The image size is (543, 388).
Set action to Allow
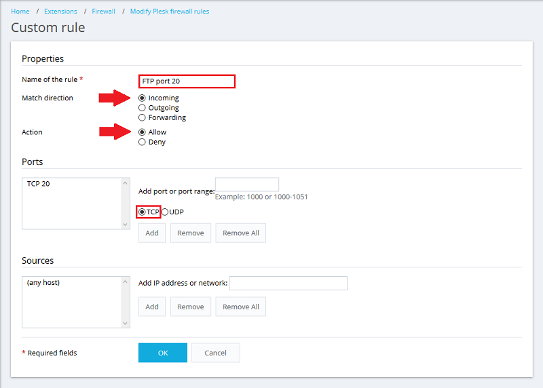[x=142, y=132]
